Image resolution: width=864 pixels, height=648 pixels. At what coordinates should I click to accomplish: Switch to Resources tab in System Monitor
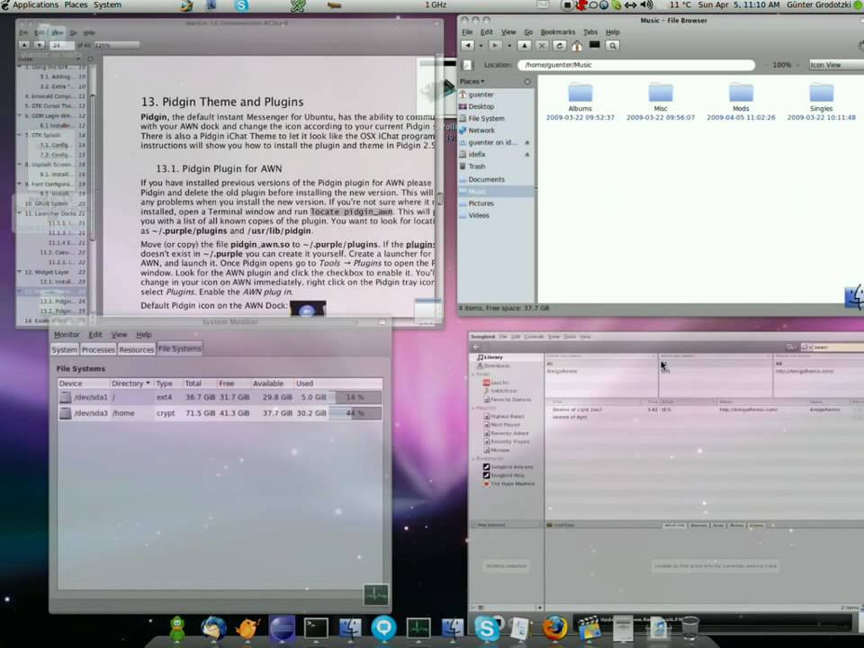tap(136, 349)
